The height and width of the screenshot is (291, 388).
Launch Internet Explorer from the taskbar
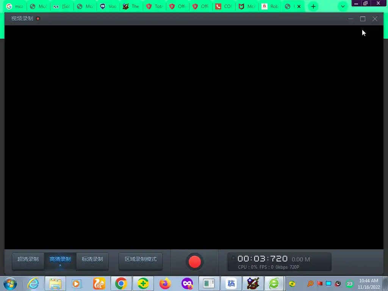(33, 283)
